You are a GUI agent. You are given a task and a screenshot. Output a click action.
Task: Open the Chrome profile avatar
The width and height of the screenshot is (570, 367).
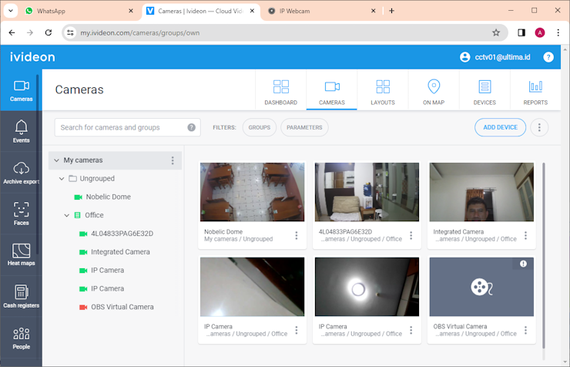540,32
